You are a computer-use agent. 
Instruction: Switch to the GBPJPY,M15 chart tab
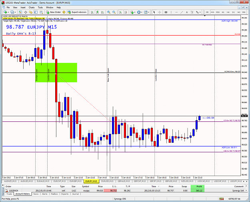coord(156,181)
